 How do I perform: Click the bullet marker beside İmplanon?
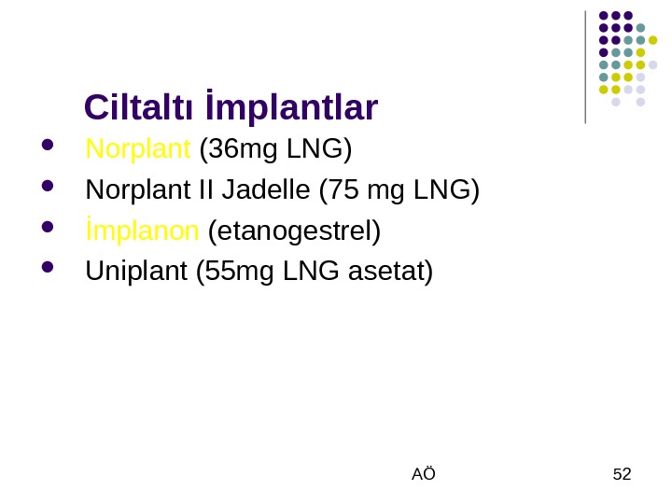point(47,229)
